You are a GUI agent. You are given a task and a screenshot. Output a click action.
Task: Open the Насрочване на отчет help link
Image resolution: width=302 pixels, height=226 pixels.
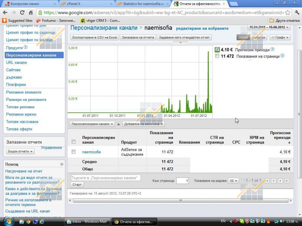[x=24, y=171]
